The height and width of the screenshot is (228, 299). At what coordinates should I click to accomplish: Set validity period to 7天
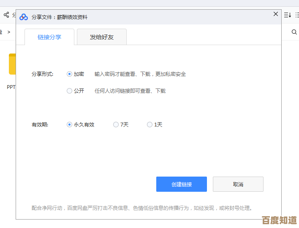[116, 124]
